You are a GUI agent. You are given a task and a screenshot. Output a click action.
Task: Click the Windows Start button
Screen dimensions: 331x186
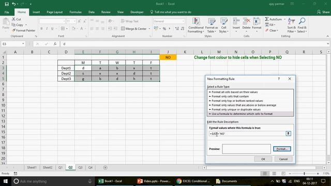coord(6,181)
